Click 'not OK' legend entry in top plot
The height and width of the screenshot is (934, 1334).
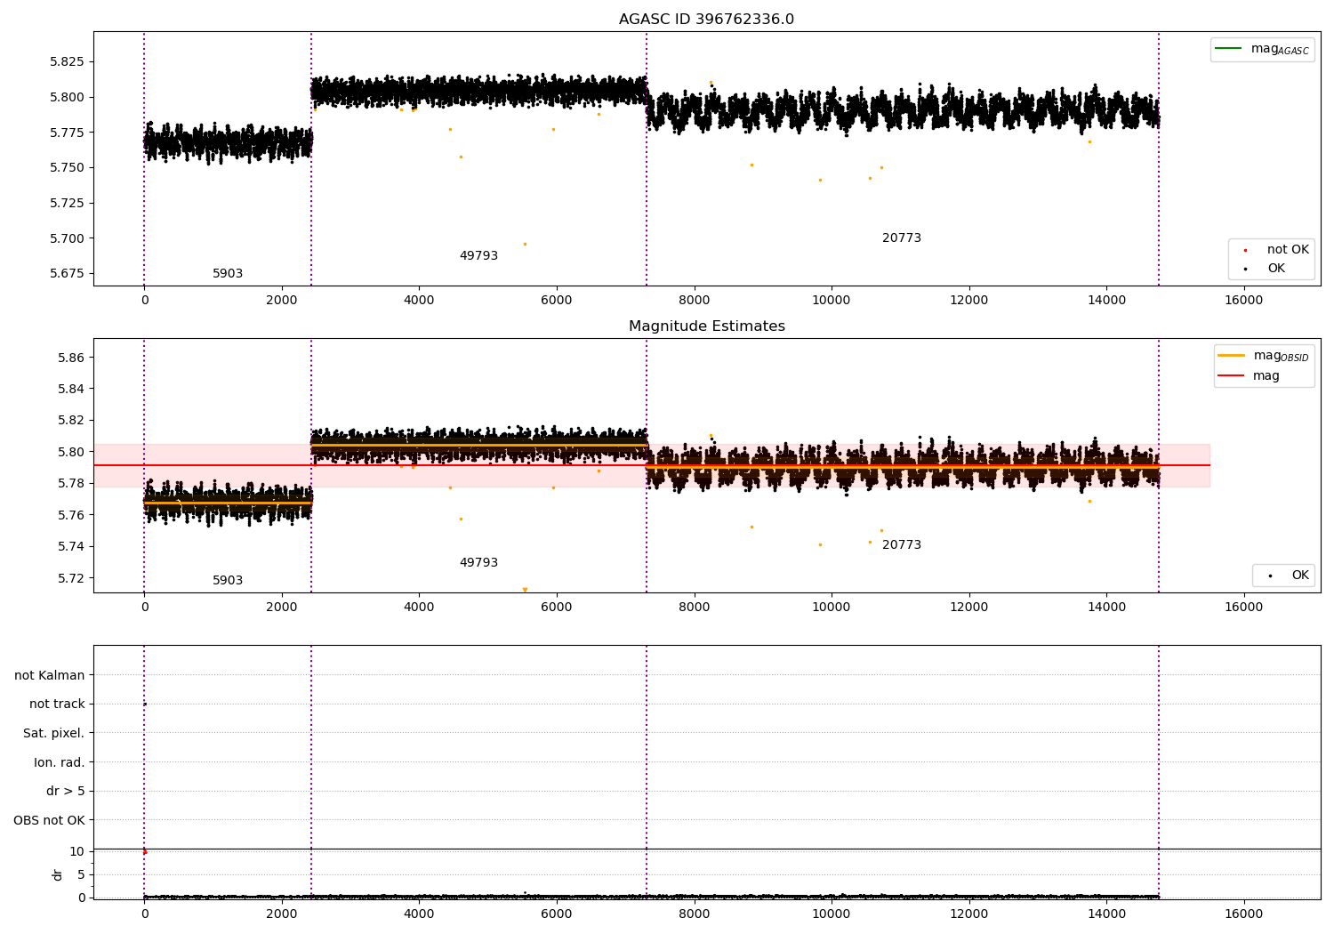[x=1288, y=250]
